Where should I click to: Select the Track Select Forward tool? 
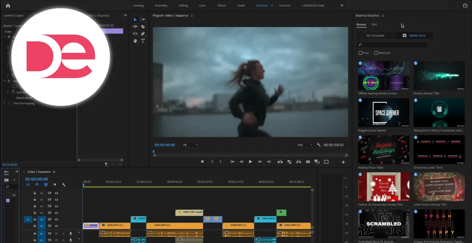pyautogui.click(x=143, y=20)
